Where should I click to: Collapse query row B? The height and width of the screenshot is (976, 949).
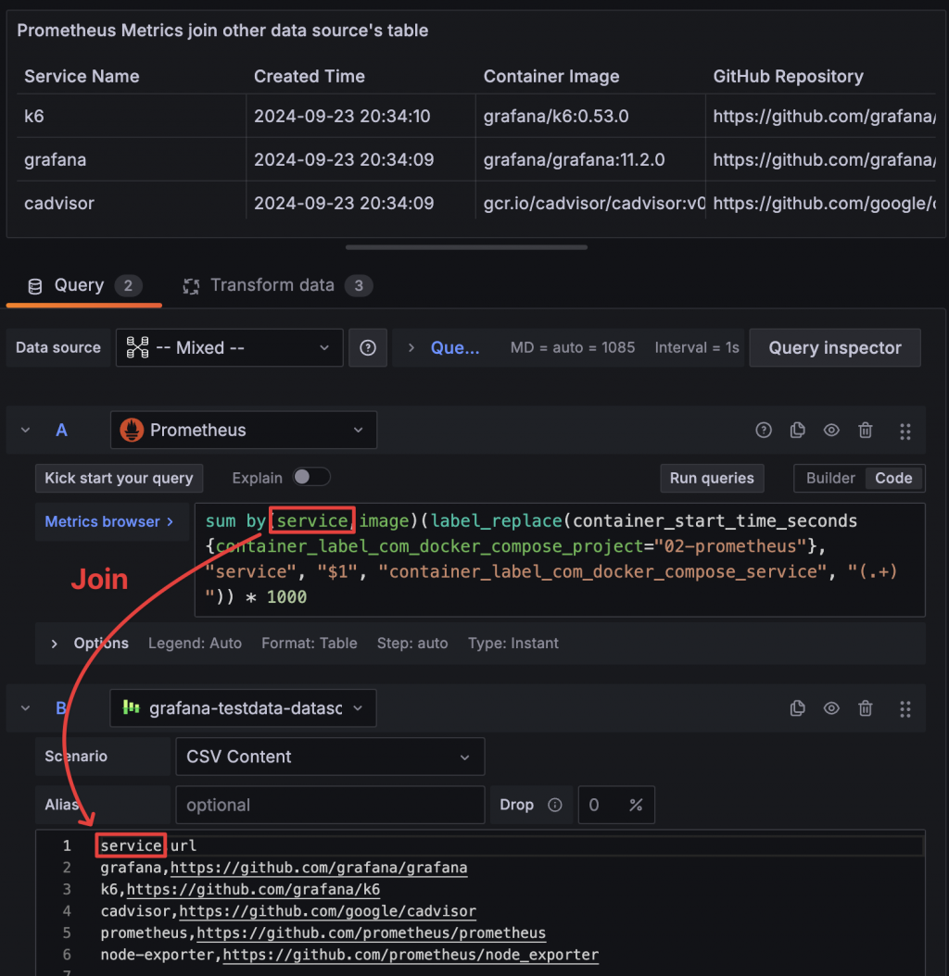click(x=26, y=708)
